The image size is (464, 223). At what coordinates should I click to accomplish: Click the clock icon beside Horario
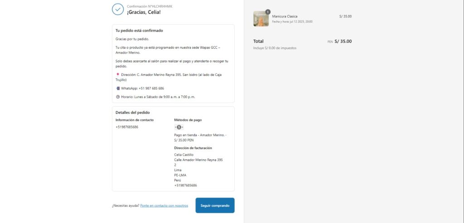[118, 97]
